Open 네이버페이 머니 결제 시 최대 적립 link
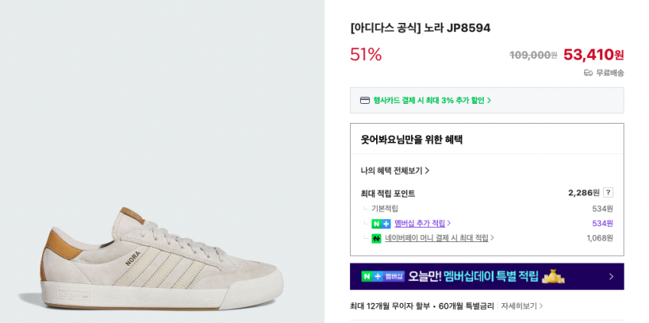 [x=436, y=238]
